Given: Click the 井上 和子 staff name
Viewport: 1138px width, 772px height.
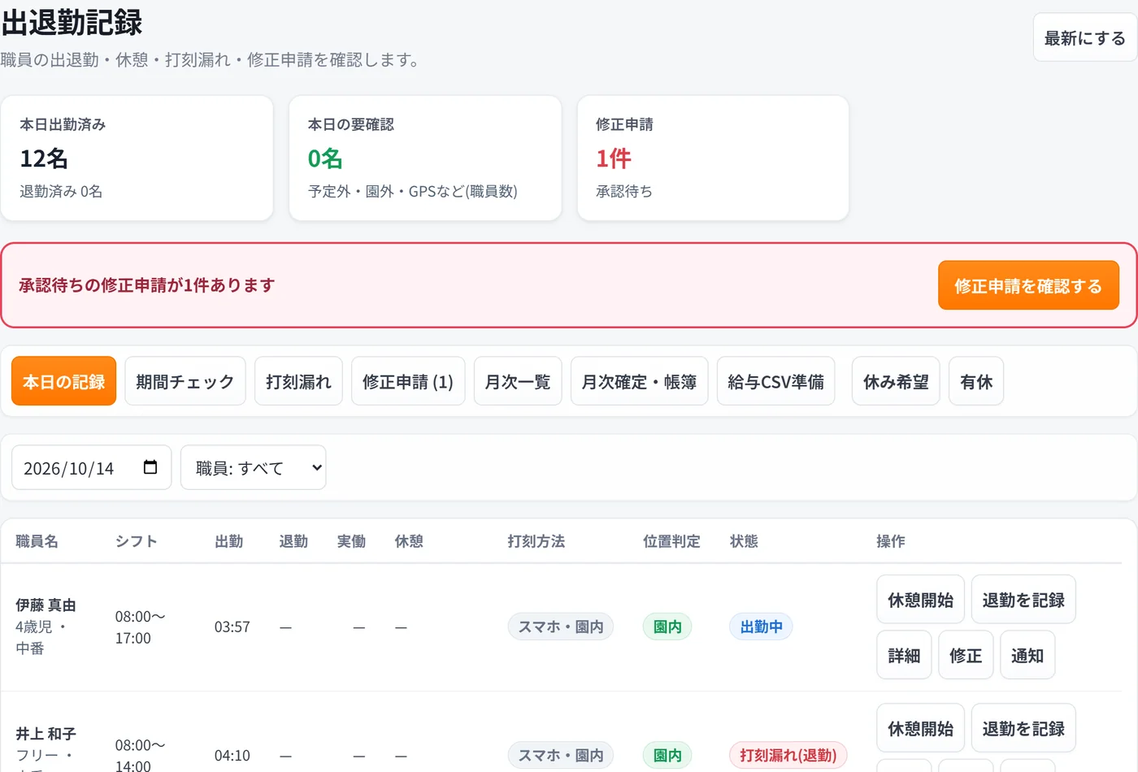Looking at the screenshot, I should coord(46,733).
